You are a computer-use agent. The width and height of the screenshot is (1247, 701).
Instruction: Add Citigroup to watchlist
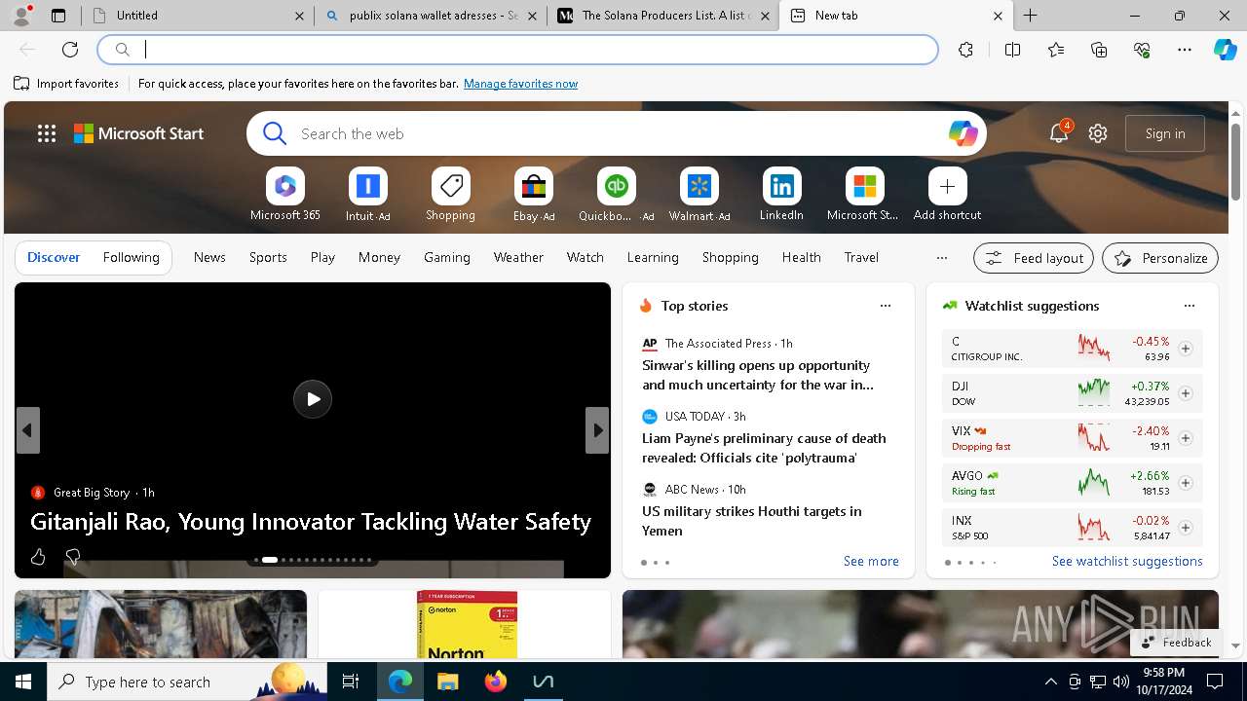1185,349
